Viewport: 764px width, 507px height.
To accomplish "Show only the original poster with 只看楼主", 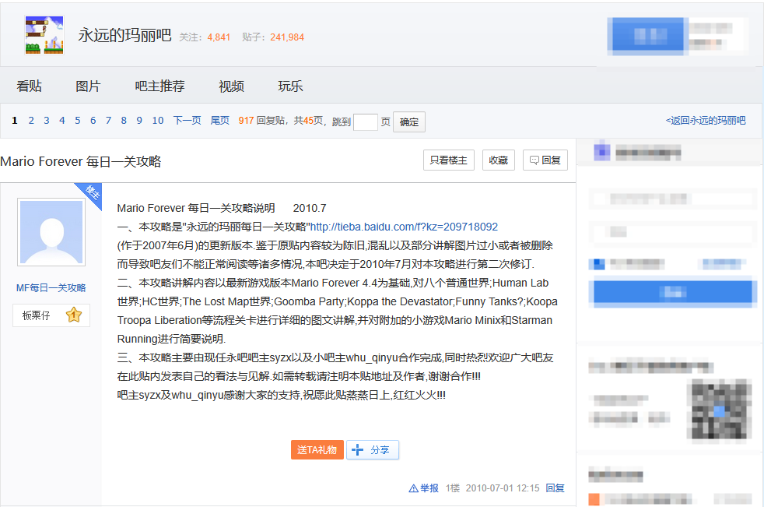I will coord(449,160).
